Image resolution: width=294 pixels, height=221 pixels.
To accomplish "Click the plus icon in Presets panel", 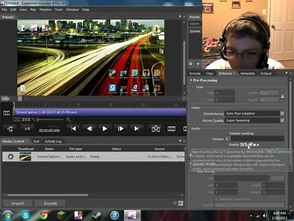I will point(198,64).
